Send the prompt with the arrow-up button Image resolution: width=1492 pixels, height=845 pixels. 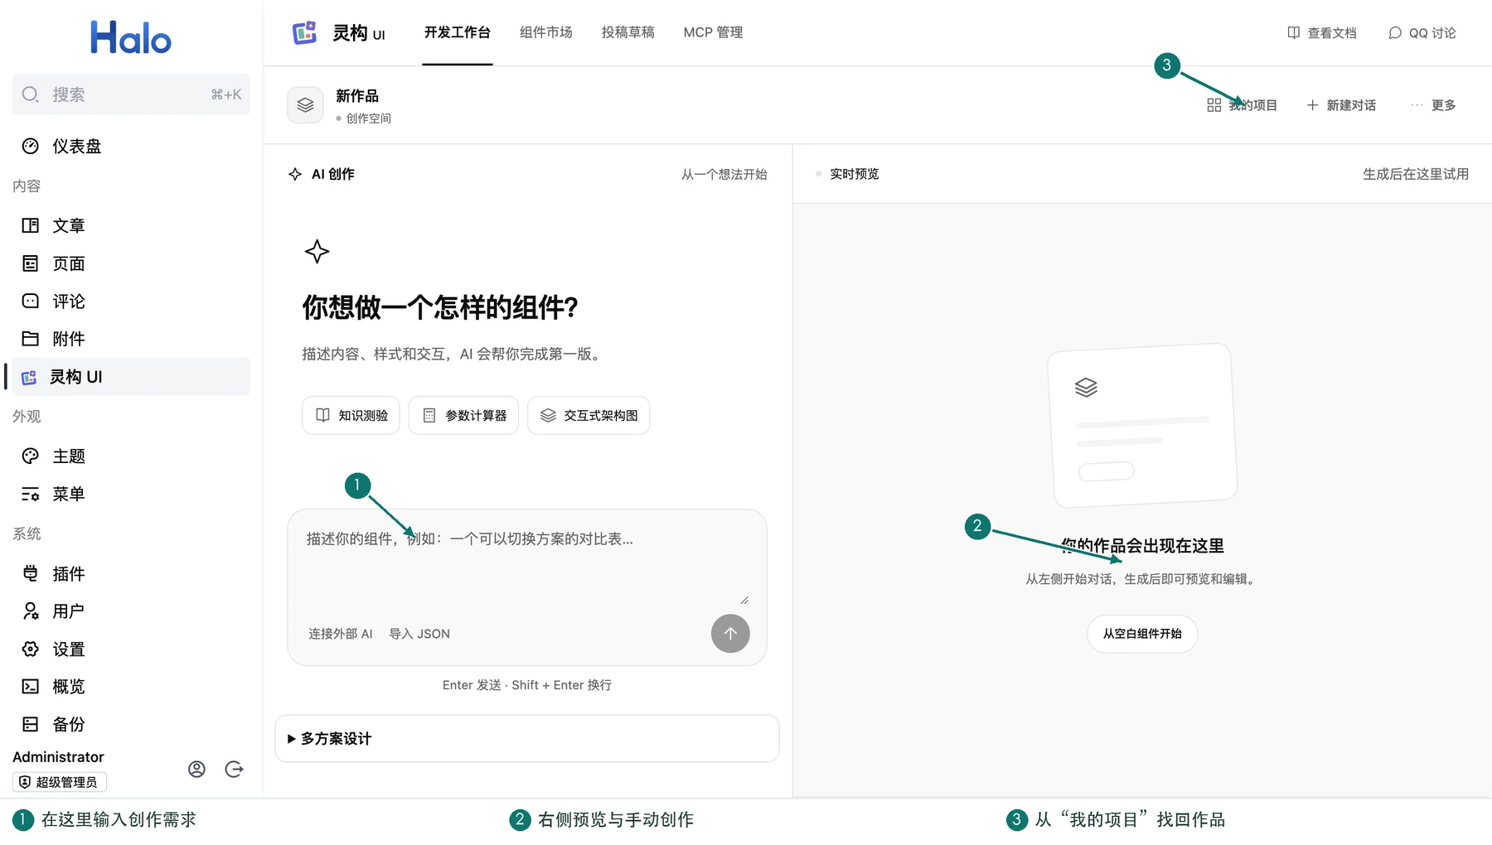click(x=730, y=634)
